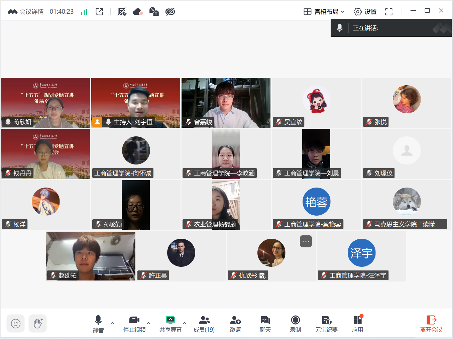Open 会议详情 meeting details
Image resolution: width=453 pixels, height=339 pixels.
26,12
